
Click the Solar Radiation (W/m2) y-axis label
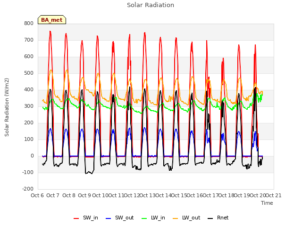(7, 107)
